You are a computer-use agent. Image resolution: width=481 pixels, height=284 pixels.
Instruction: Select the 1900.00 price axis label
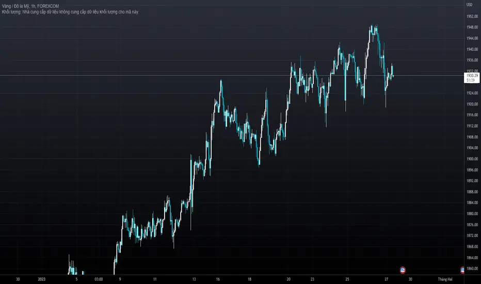(472, 159)
